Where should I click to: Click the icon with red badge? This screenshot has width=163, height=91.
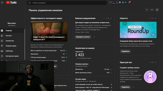[x=129, y=2]
